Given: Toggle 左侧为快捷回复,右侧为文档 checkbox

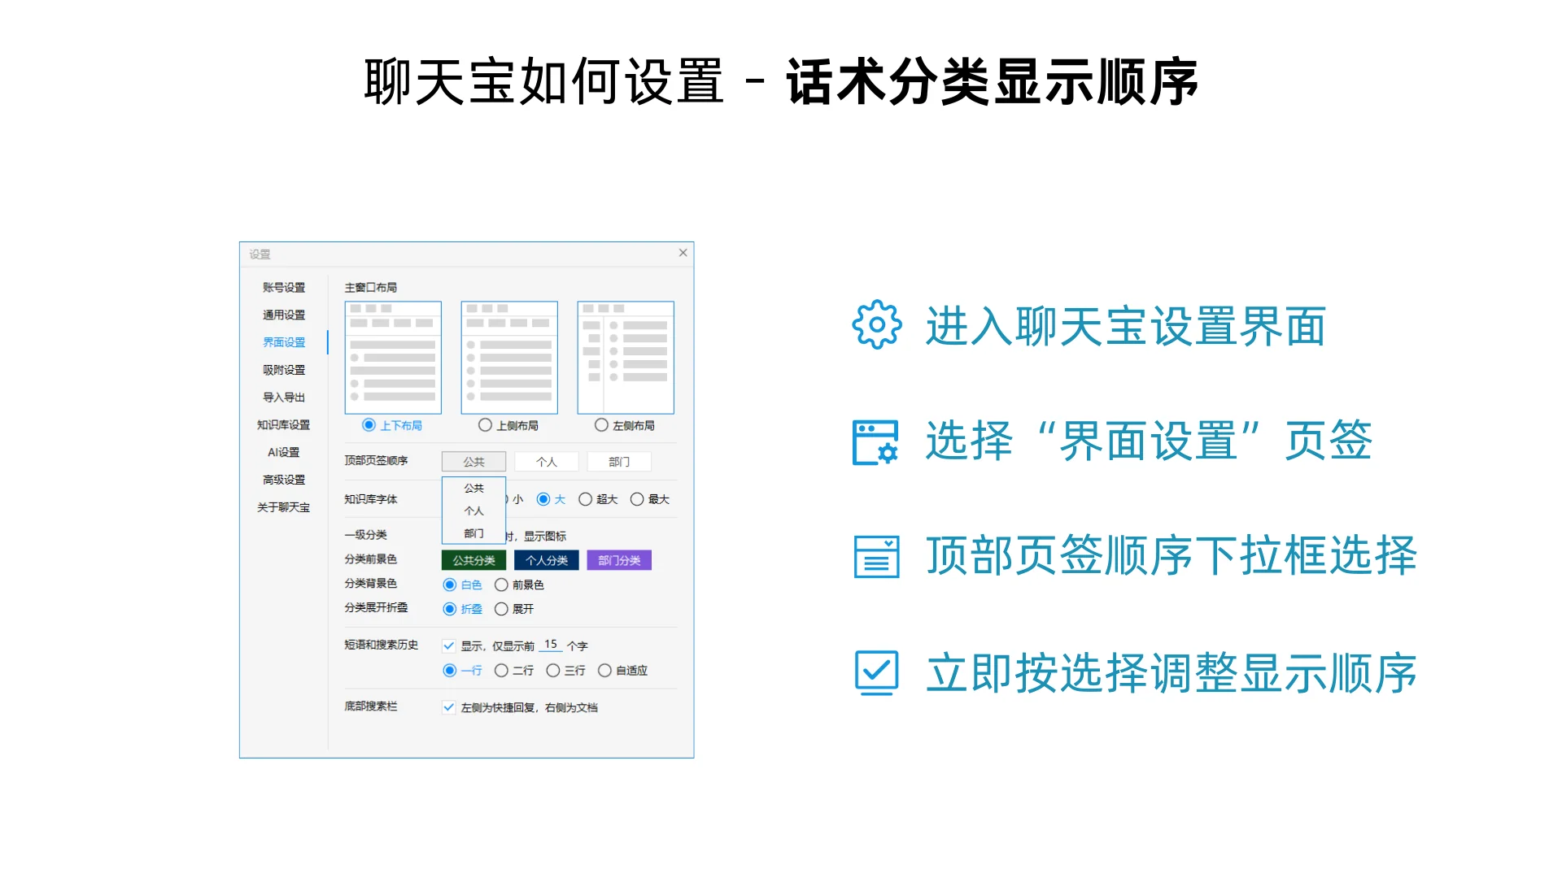Looking at the screenshot, I should (x=448, y=707).
